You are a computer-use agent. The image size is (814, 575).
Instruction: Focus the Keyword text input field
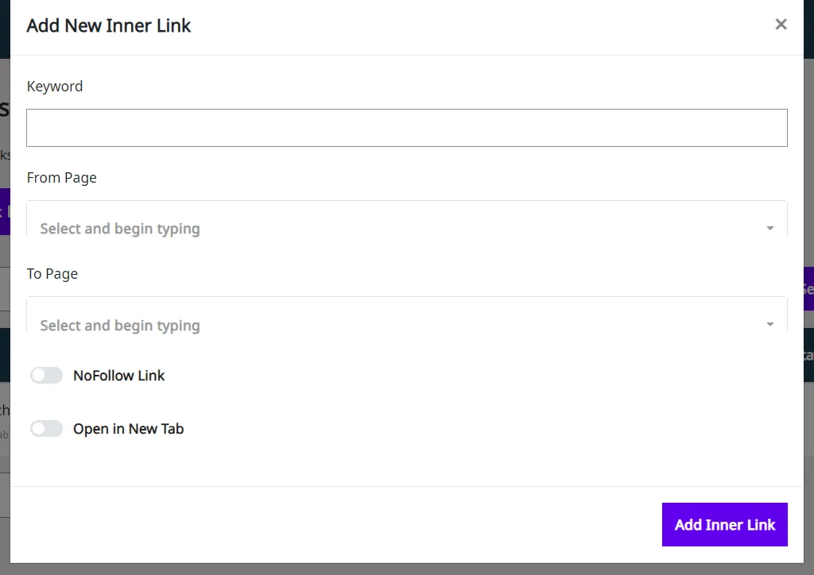tap(407, 128)
